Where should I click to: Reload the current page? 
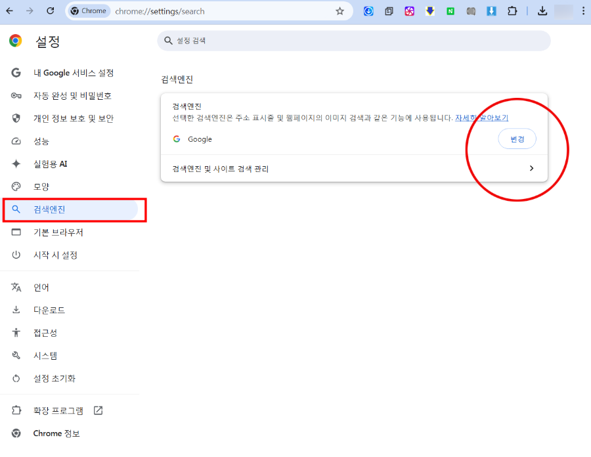[50, 11]
